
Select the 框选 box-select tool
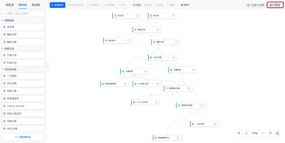tap(137, 5)
